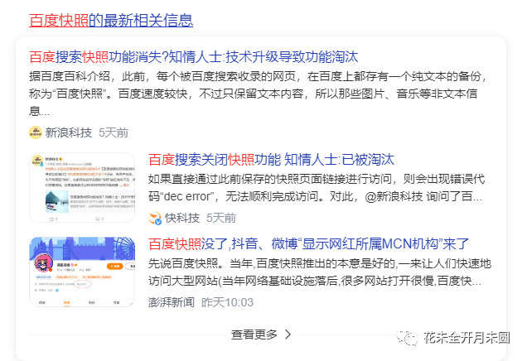Open the 快科技 article thumbnail image
The image size is (527, 361).
[x=82, y=187]
